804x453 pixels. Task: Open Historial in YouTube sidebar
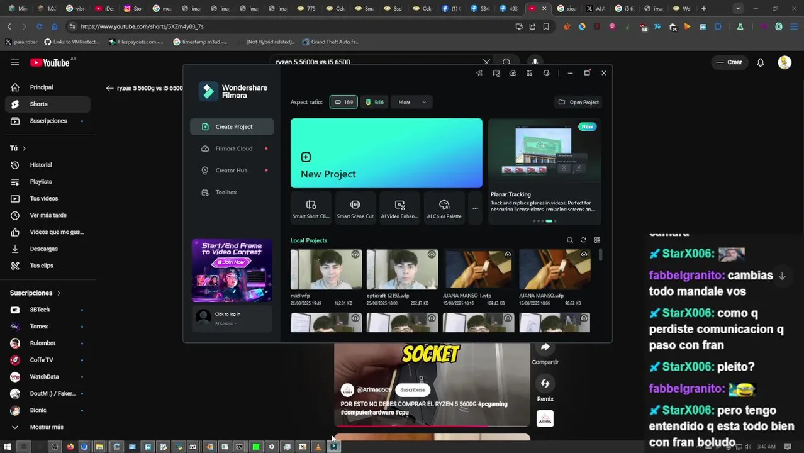(47, 165)
